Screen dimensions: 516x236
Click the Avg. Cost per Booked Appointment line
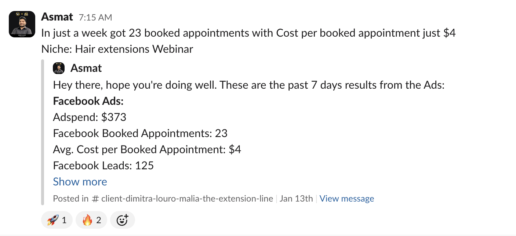point(147,150)
